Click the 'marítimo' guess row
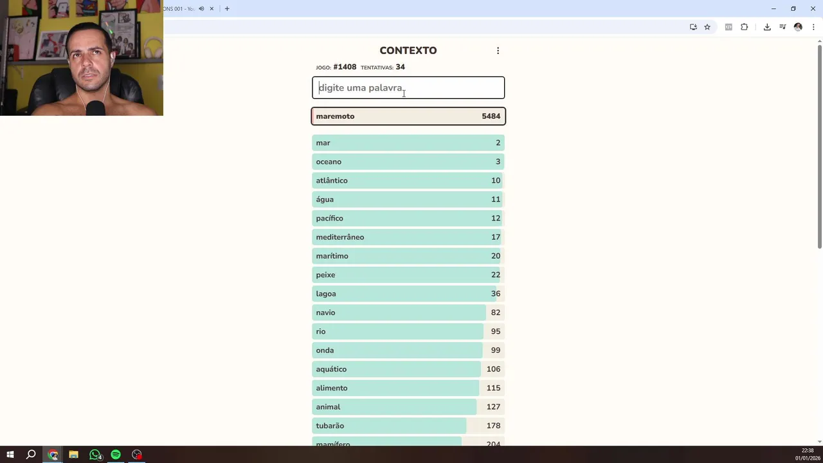This screenshot has height=463, width=823. point(408,256)
